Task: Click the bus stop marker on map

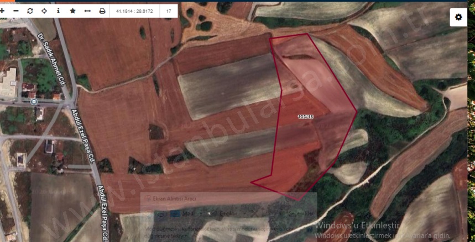Action: tap(34, 102)
